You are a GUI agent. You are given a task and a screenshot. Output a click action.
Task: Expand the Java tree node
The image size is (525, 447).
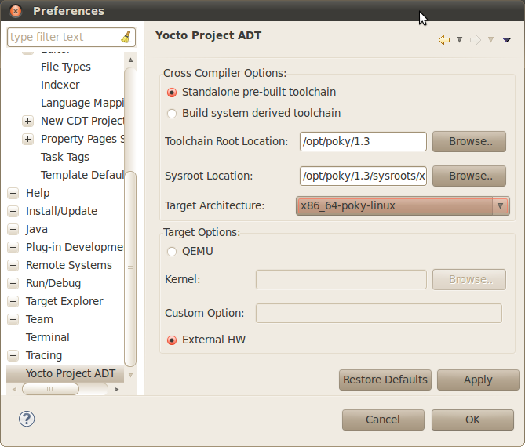13,229
